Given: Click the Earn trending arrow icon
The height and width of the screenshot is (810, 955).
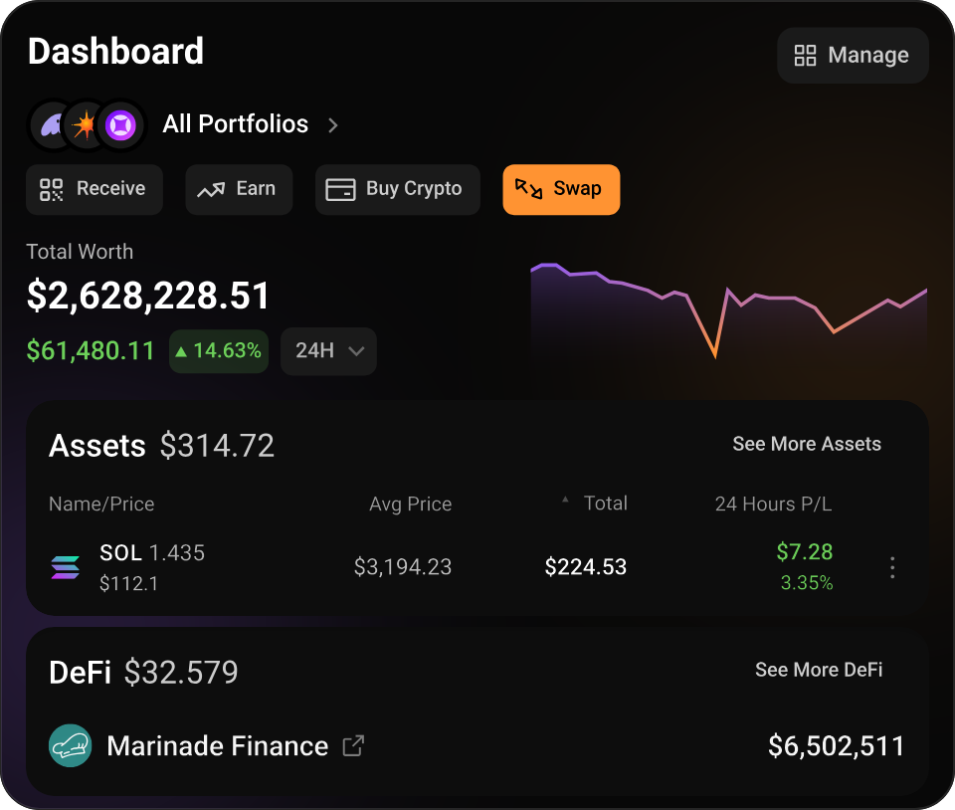Looking at the screenshot, I should pyautogui.click(x=211, y=190).
